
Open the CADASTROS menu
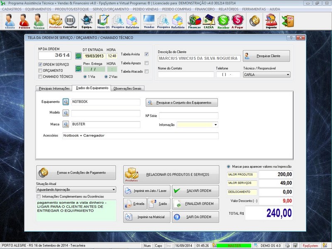point(12,9)
